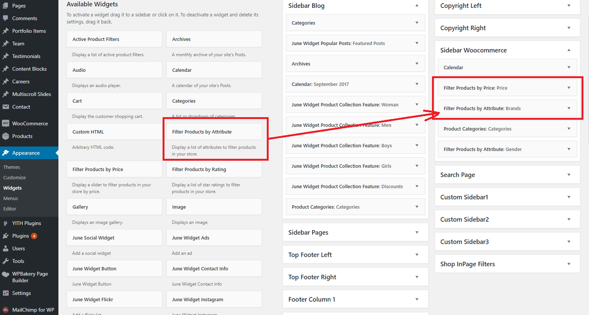Screen dimensions: 589x315
Task: Select the June Widget Instagram
Action: click(214, 299)
